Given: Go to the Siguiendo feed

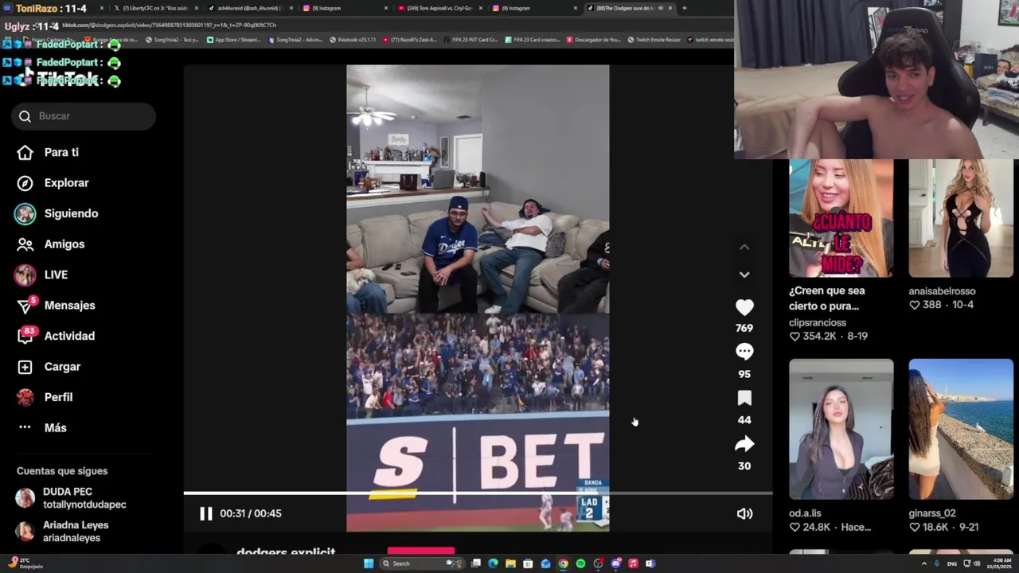Looking at the screenshot, I should (x=57, y=213).
